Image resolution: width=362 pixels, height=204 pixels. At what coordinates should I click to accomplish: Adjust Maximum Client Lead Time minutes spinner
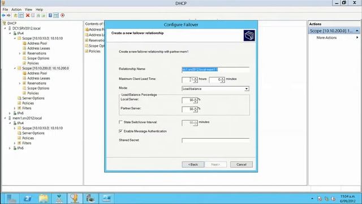coord(222,80)
